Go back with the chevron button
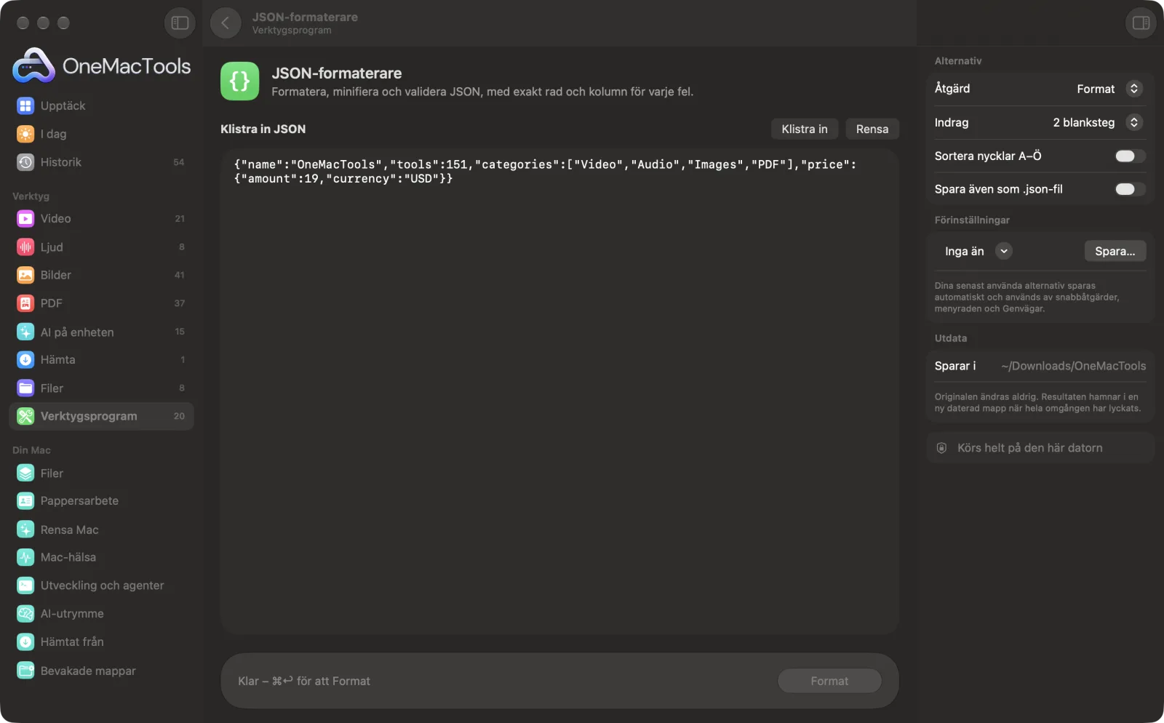 (226, 23)
